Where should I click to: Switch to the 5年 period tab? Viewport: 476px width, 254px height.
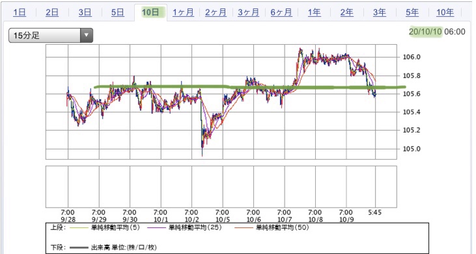(x=412, y=12)
